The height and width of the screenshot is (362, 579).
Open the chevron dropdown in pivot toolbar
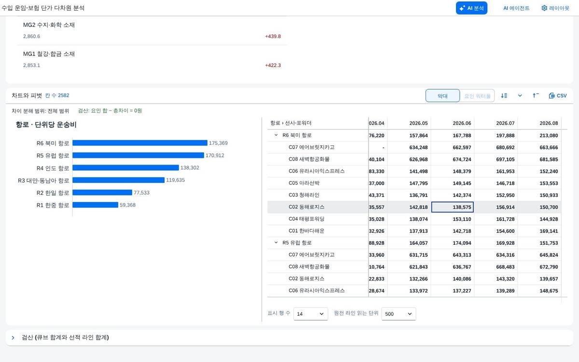pos(520,96)
